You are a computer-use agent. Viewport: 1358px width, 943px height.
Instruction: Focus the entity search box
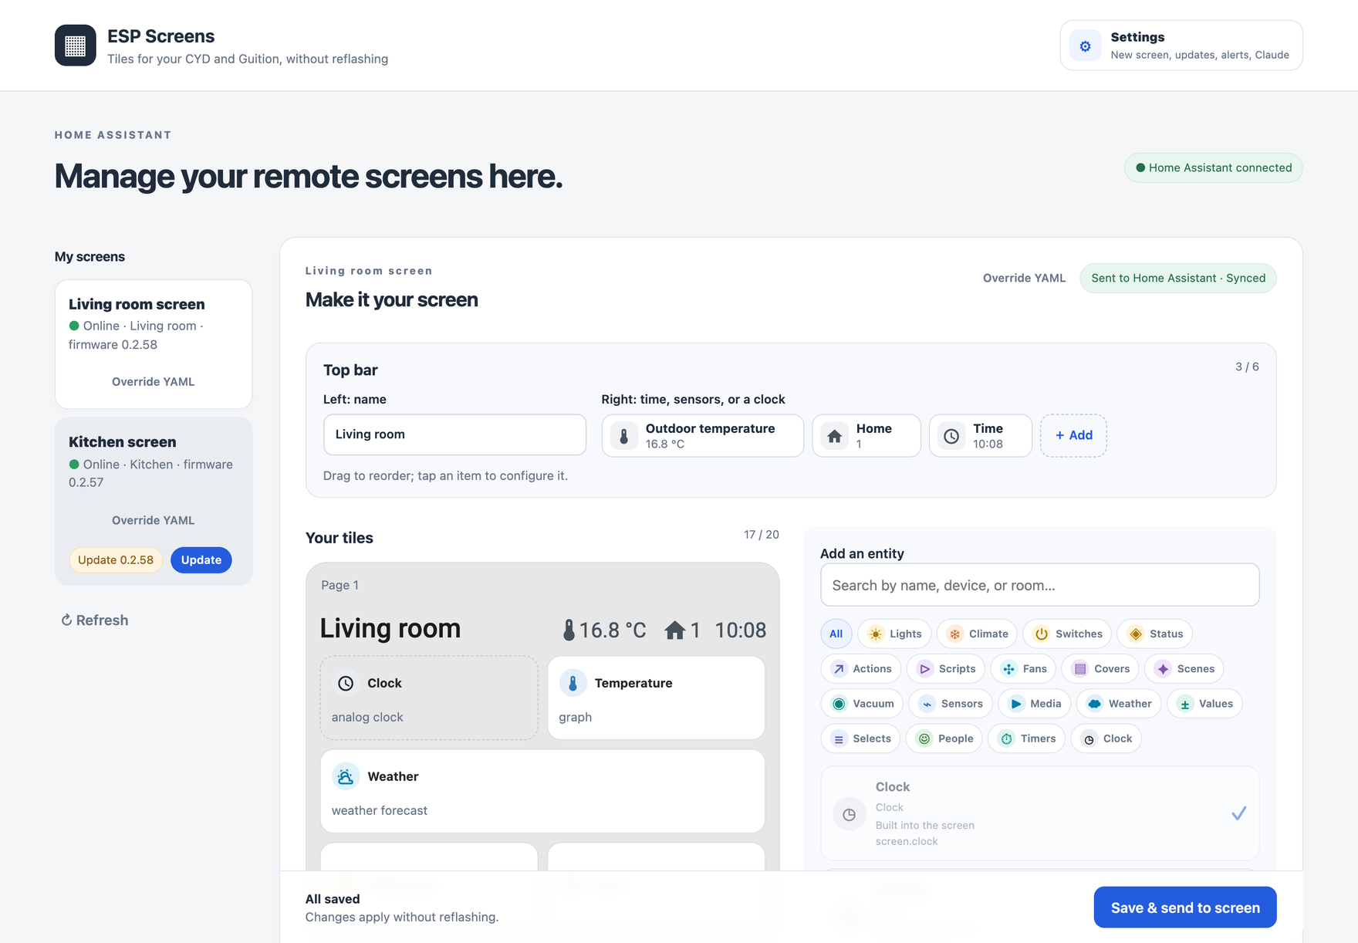click(x=1040, y=585)
